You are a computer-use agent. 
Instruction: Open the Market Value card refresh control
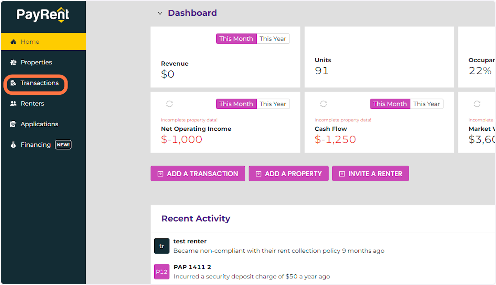pyautogui.click(x=477, y=104)
